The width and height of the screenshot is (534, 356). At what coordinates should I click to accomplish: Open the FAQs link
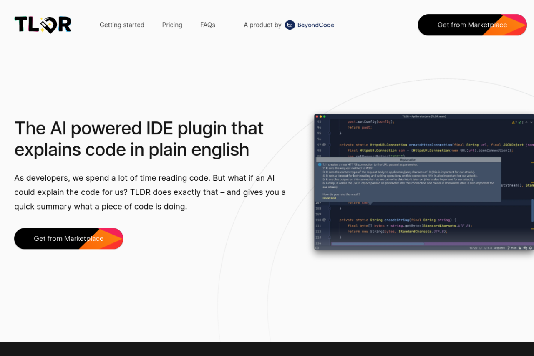coord(208,25)
